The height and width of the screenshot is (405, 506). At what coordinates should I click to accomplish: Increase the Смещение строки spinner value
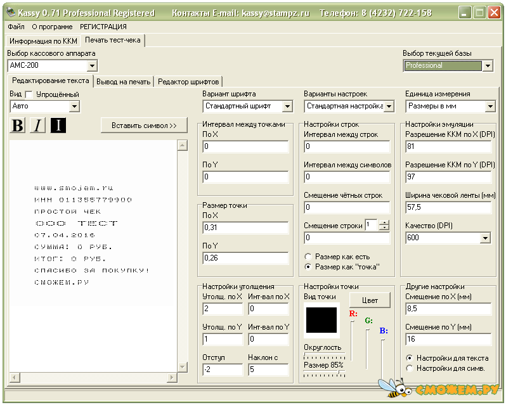384,222
